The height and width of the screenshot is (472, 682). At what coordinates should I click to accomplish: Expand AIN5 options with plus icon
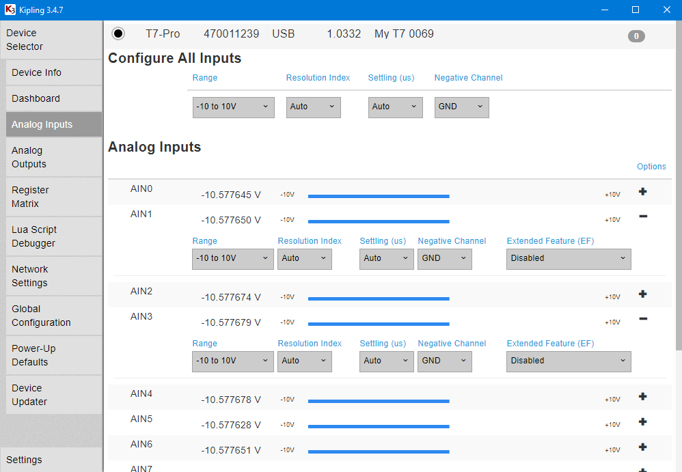pos(642,422)
